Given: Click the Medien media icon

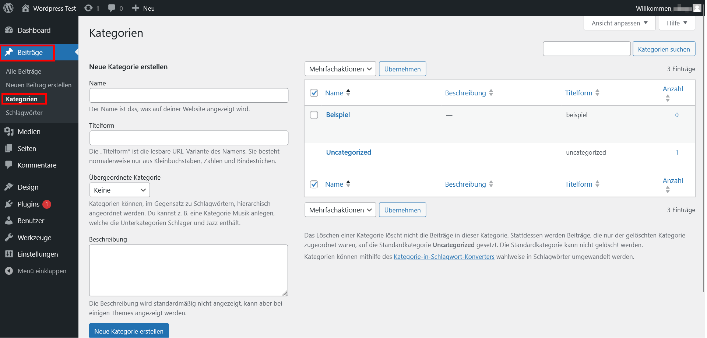Looking at the screenshot, I should tap(9, 131).
